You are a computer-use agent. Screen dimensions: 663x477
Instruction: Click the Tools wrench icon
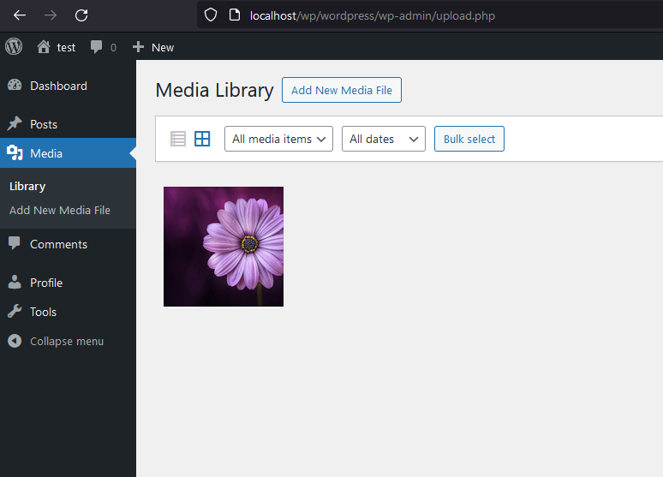(15, 312)
